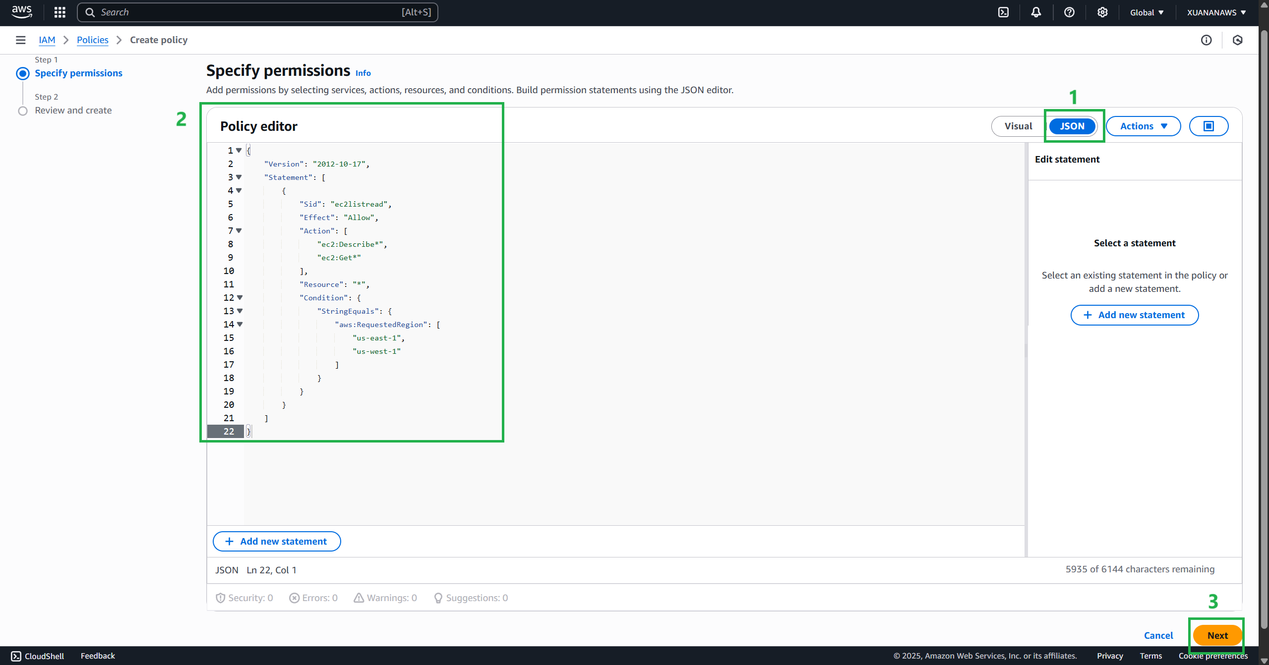The height and width of the screenshot is (665, 1269).
Task: Open the account Settings gear icon
Action: 1102,12
